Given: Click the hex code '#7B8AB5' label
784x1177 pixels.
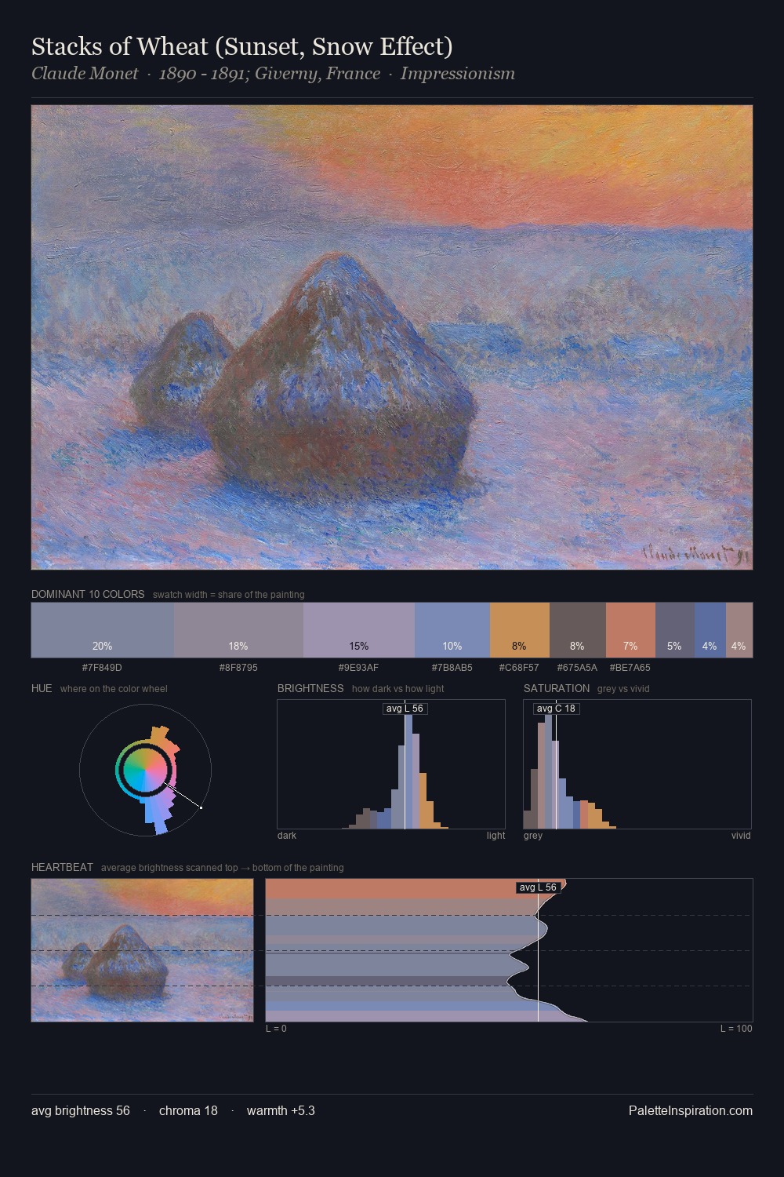Looking at the screenshot, I should coord(452,668).
